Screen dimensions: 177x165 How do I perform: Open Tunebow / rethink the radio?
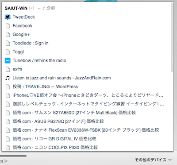(39, 60)
